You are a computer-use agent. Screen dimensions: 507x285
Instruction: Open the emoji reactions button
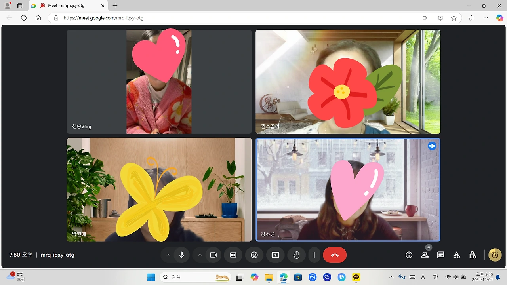click(x=254, y=255)
